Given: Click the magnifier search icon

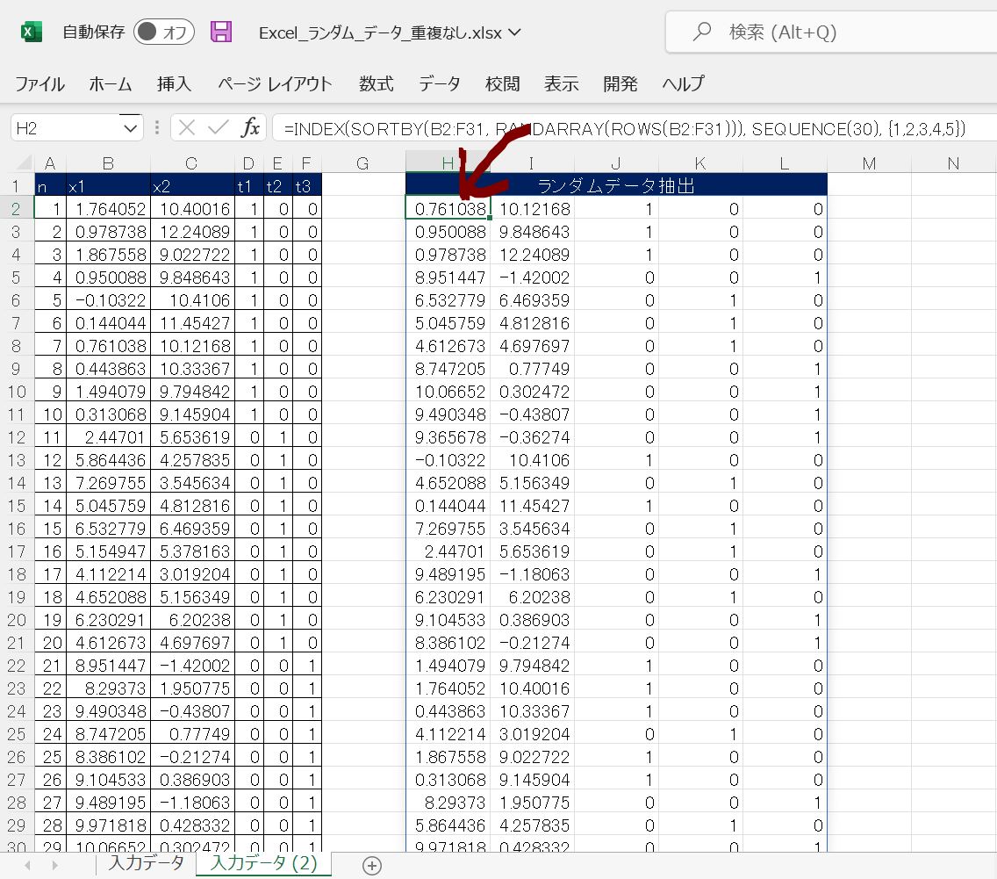Looking at the screenshot, I should coord(702,31).
